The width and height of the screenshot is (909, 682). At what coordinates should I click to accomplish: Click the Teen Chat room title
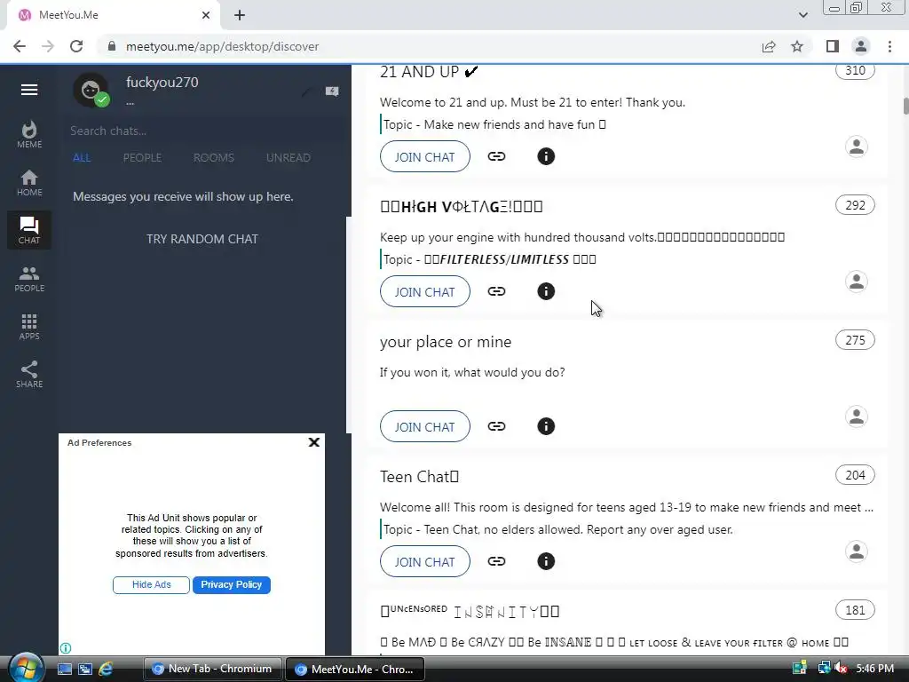(x=419, y=477)
